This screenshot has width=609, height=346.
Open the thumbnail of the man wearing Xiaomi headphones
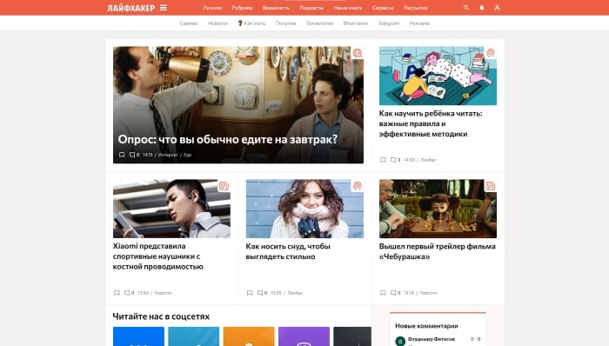171,209
